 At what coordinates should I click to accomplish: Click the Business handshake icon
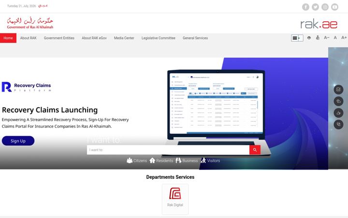[x=178, y=160]
